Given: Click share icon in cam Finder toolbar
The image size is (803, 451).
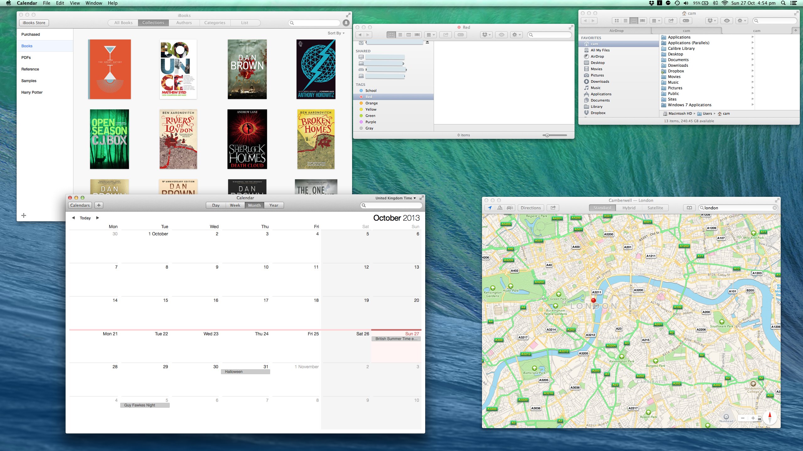Looking at the screenshot, I should click(671, 21).
